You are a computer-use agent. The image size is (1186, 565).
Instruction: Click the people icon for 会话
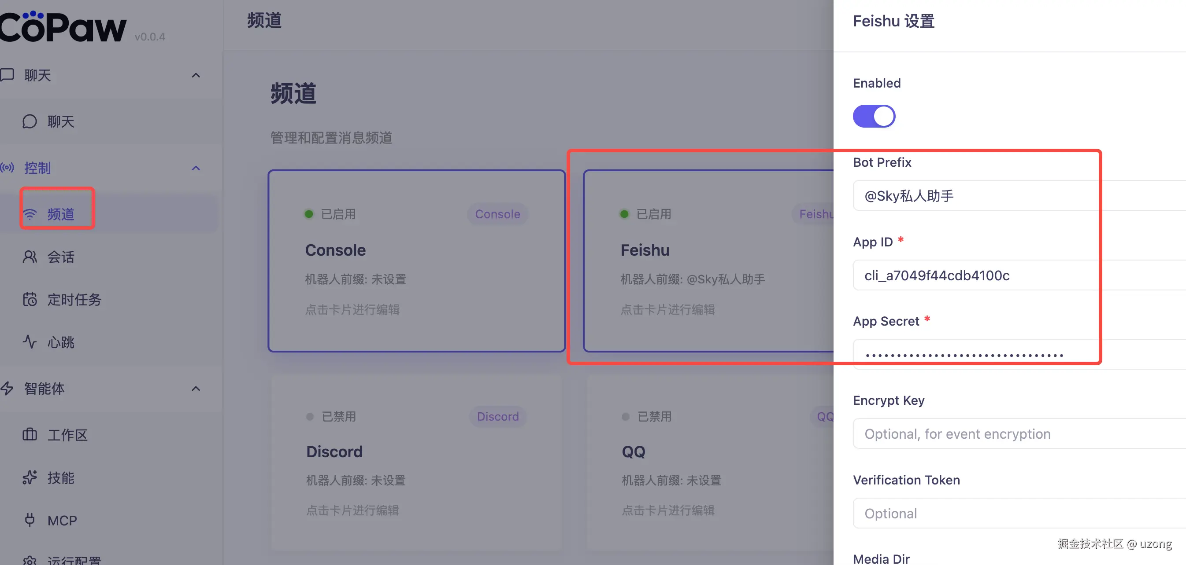[x=30, y=257]
